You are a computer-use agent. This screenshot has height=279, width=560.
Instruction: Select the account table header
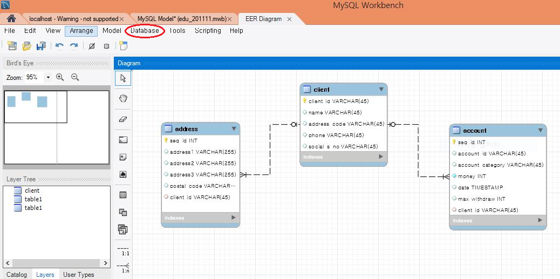coord(498,131)
